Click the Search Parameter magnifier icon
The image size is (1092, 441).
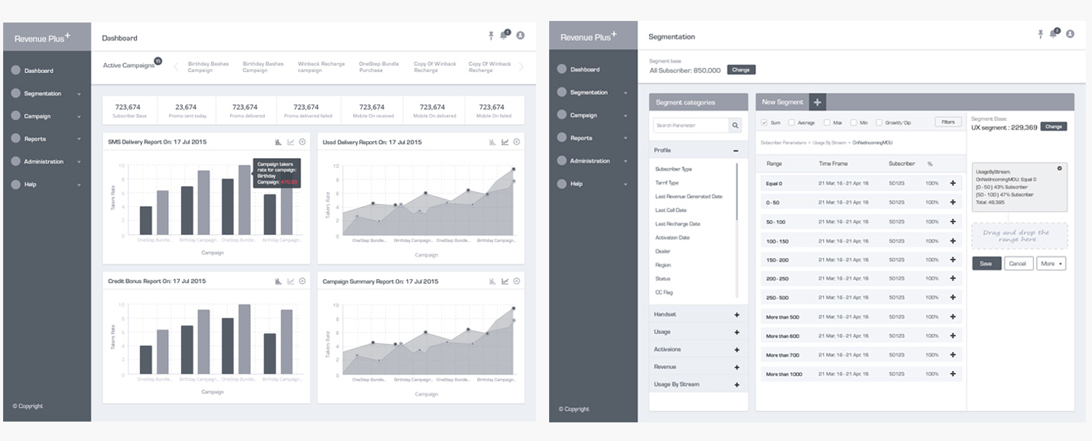(x=734, y=125)
